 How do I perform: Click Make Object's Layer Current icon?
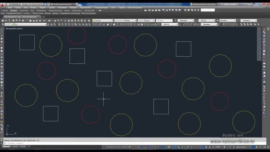click(48, 24)
